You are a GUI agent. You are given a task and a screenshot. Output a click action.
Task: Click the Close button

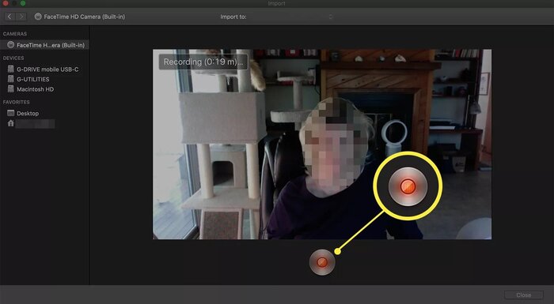click(524, 295)
